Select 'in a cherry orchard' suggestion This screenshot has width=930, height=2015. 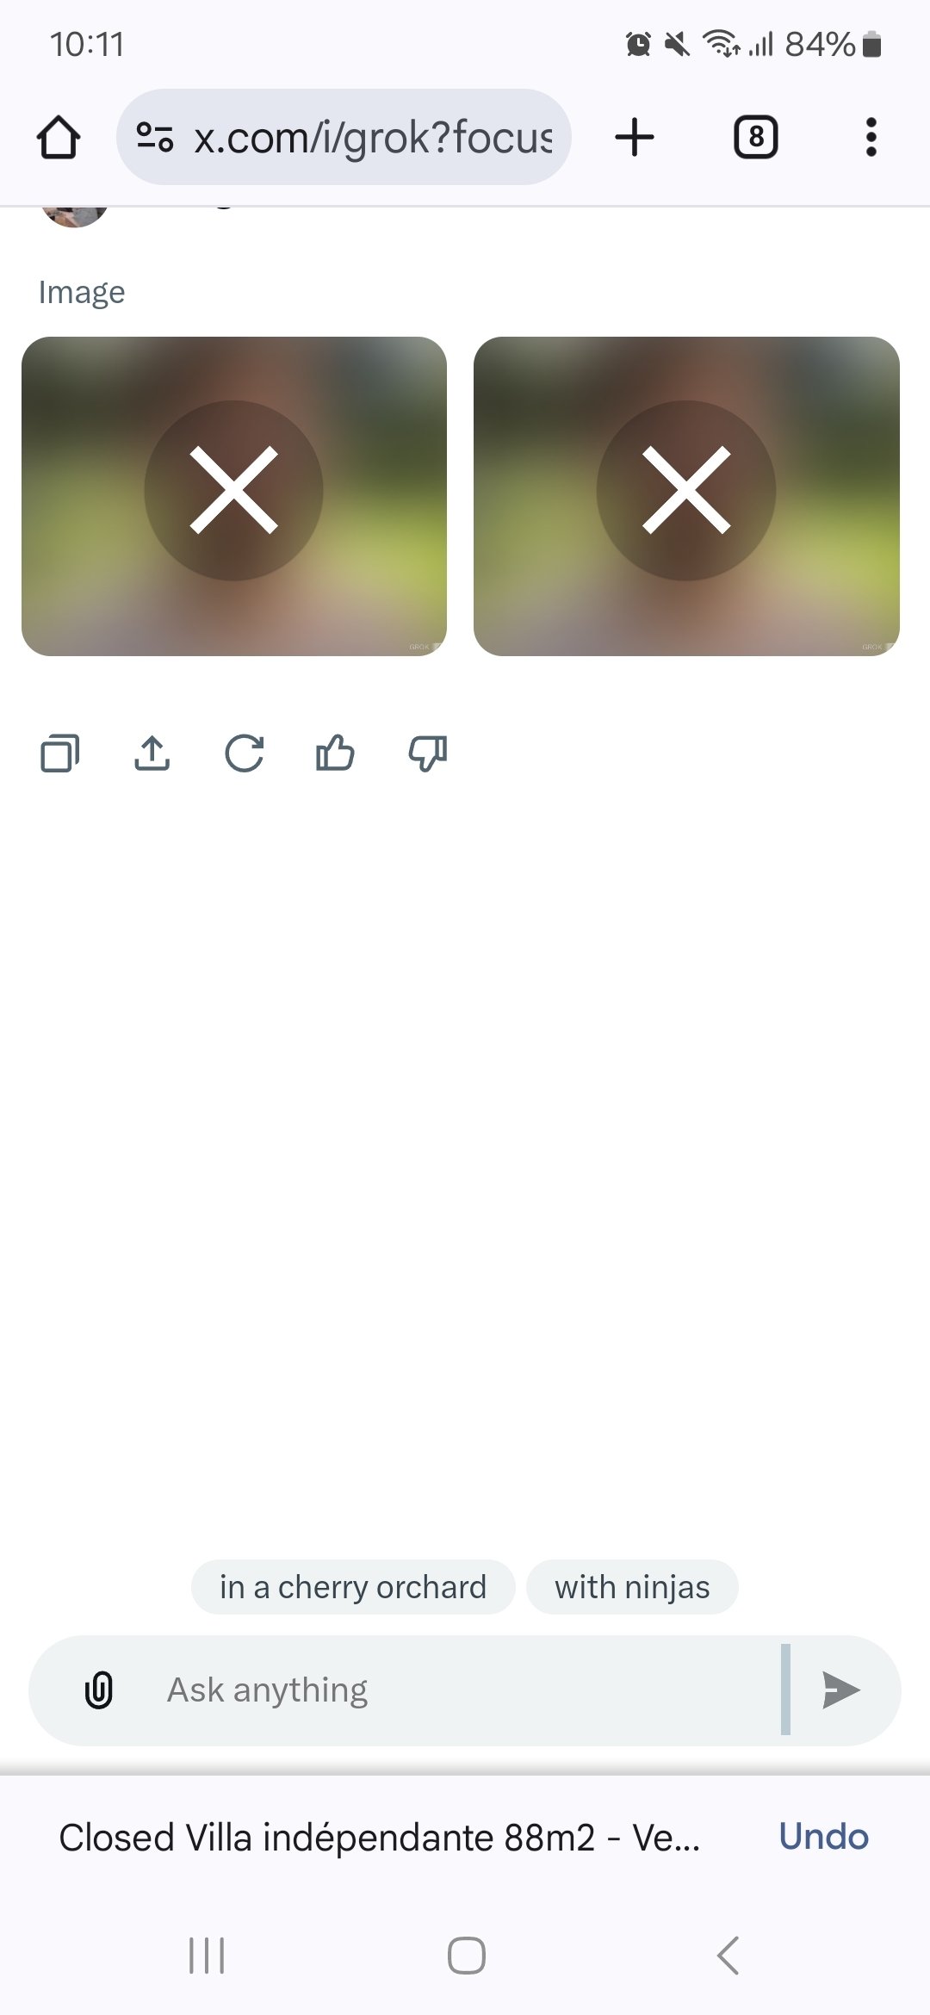click(353, 1586)
